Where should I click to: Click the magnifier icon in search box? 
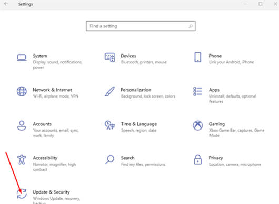point(191,26)
